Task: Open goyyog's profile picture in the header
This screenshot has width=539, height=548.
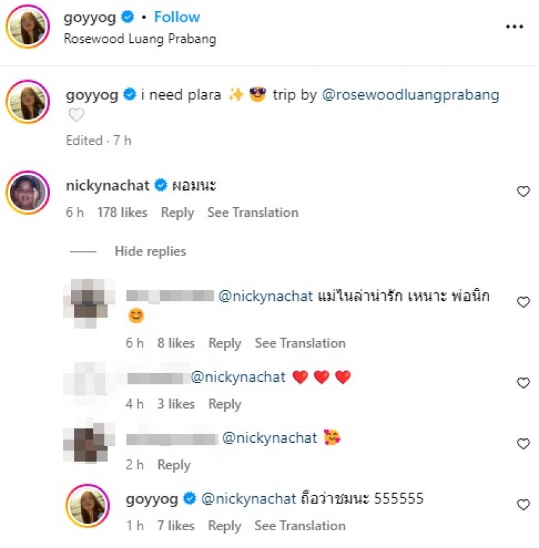Action: [x=28, y=27]
